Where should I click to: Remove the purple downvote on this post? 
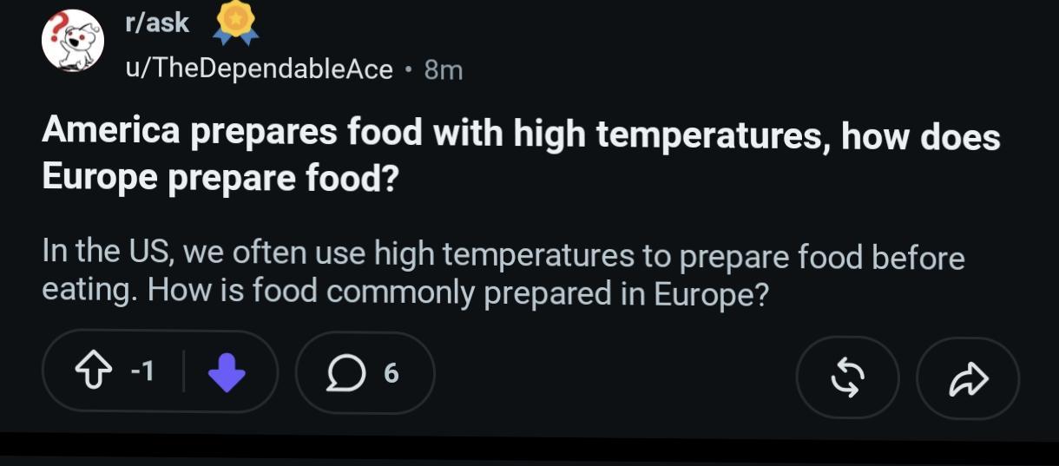227,372
